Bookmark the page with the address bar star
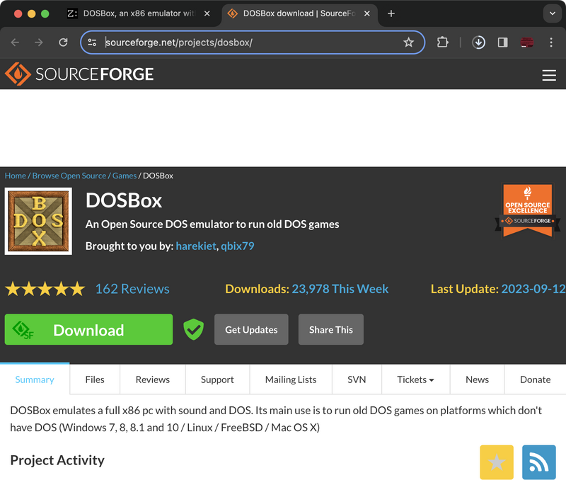Image resolution: width=566 pixels, height=480 pixels. (408, 42)
